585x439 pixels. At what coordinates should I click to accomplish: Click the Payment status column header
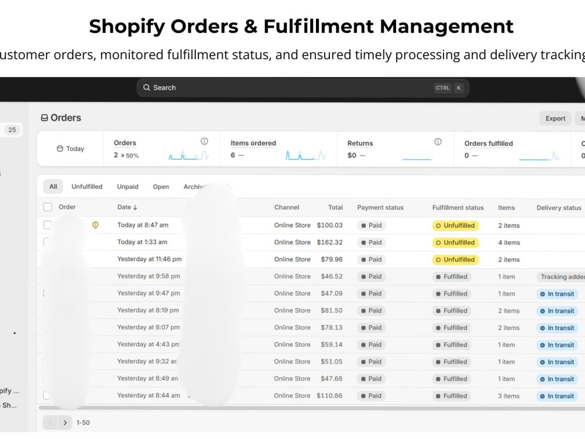(380, 207)
